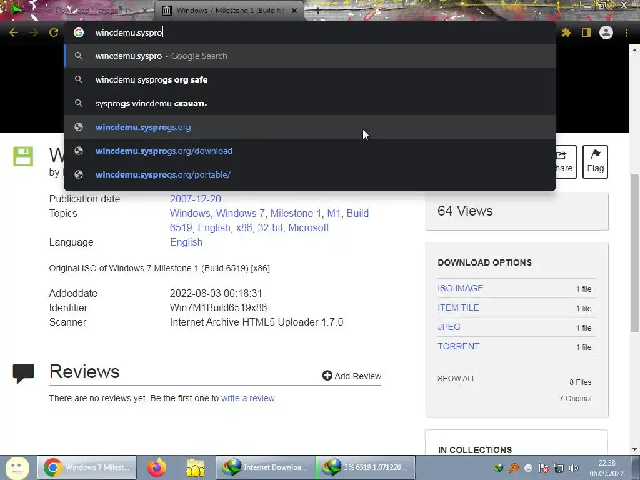Click the green floppy disk software icon
This screenshot has height=480, width=640.
[23, 156]
